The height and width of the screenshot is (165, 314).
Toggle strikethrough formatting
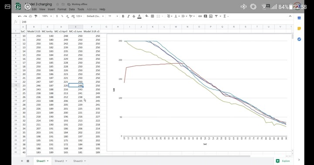[134, 16]
